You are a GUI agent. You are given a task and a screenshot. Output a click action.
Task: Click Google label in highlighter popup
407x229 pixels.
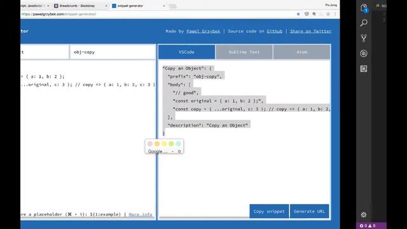158,151
